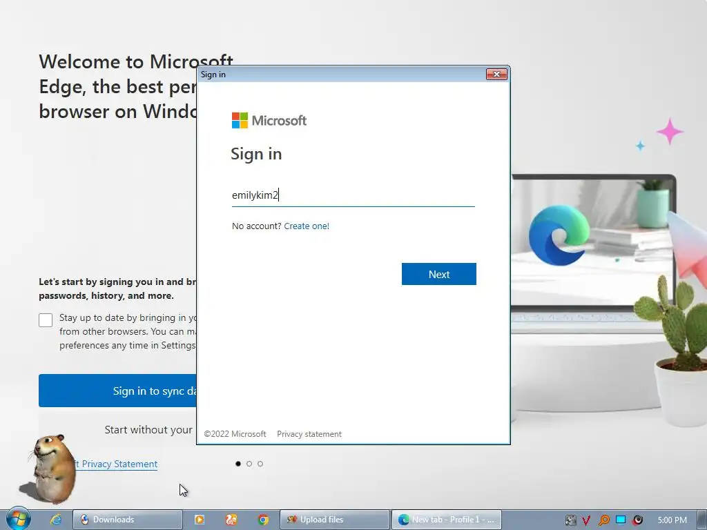707x530 pixels.
Task: Launch Internet Explorer from the taskbar
Action: pos(56,520)
